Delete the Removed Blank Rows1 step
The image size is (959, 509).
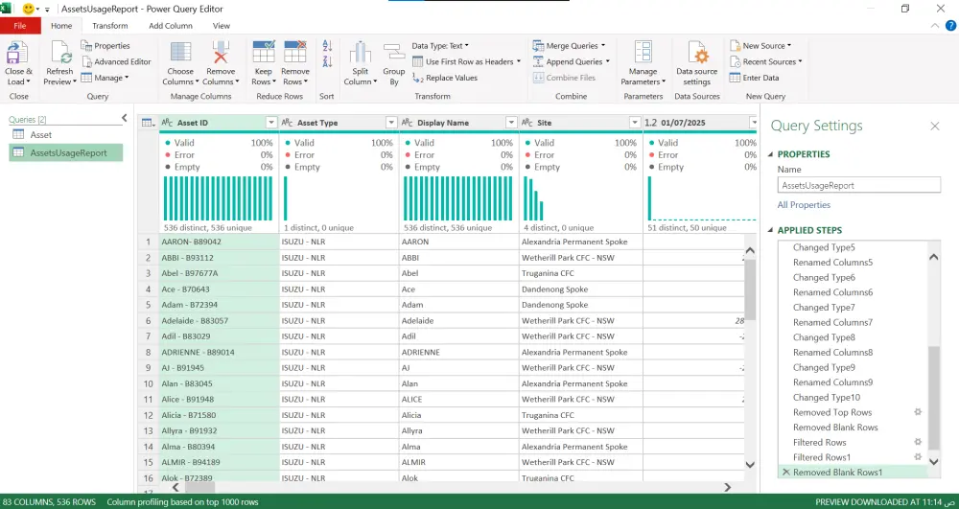pyautogui.click(x=786, y=473)
